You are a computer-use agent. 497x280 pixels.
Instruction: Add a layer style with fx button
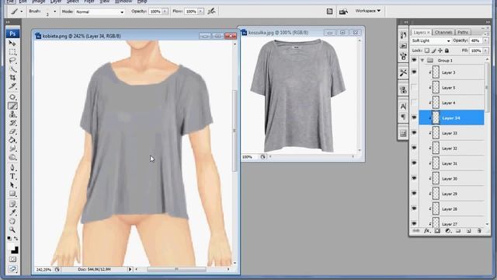pyautogui.click(x=426, y=231)
